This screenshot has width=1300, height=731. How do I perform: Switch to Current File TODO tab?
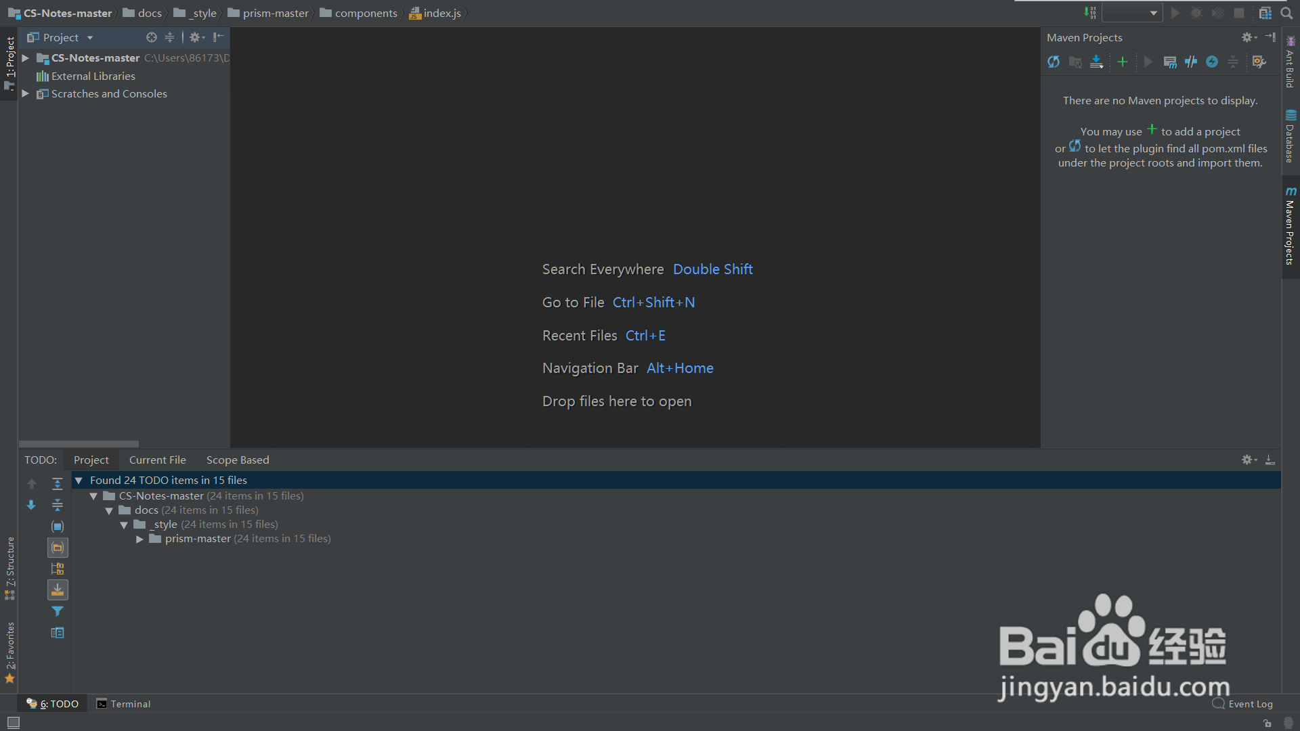coord(157,460)
